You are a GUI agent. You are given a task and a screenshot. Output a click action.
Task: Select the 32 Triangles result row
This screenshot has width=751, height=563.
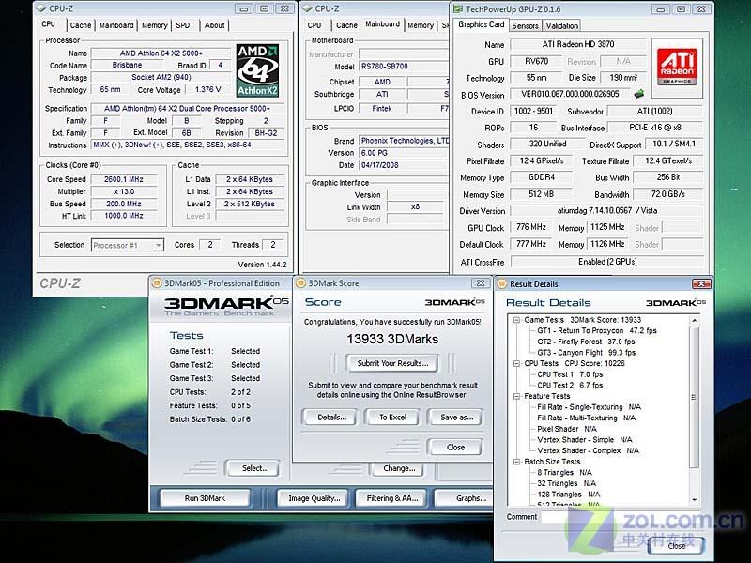(x=566, y=483)
